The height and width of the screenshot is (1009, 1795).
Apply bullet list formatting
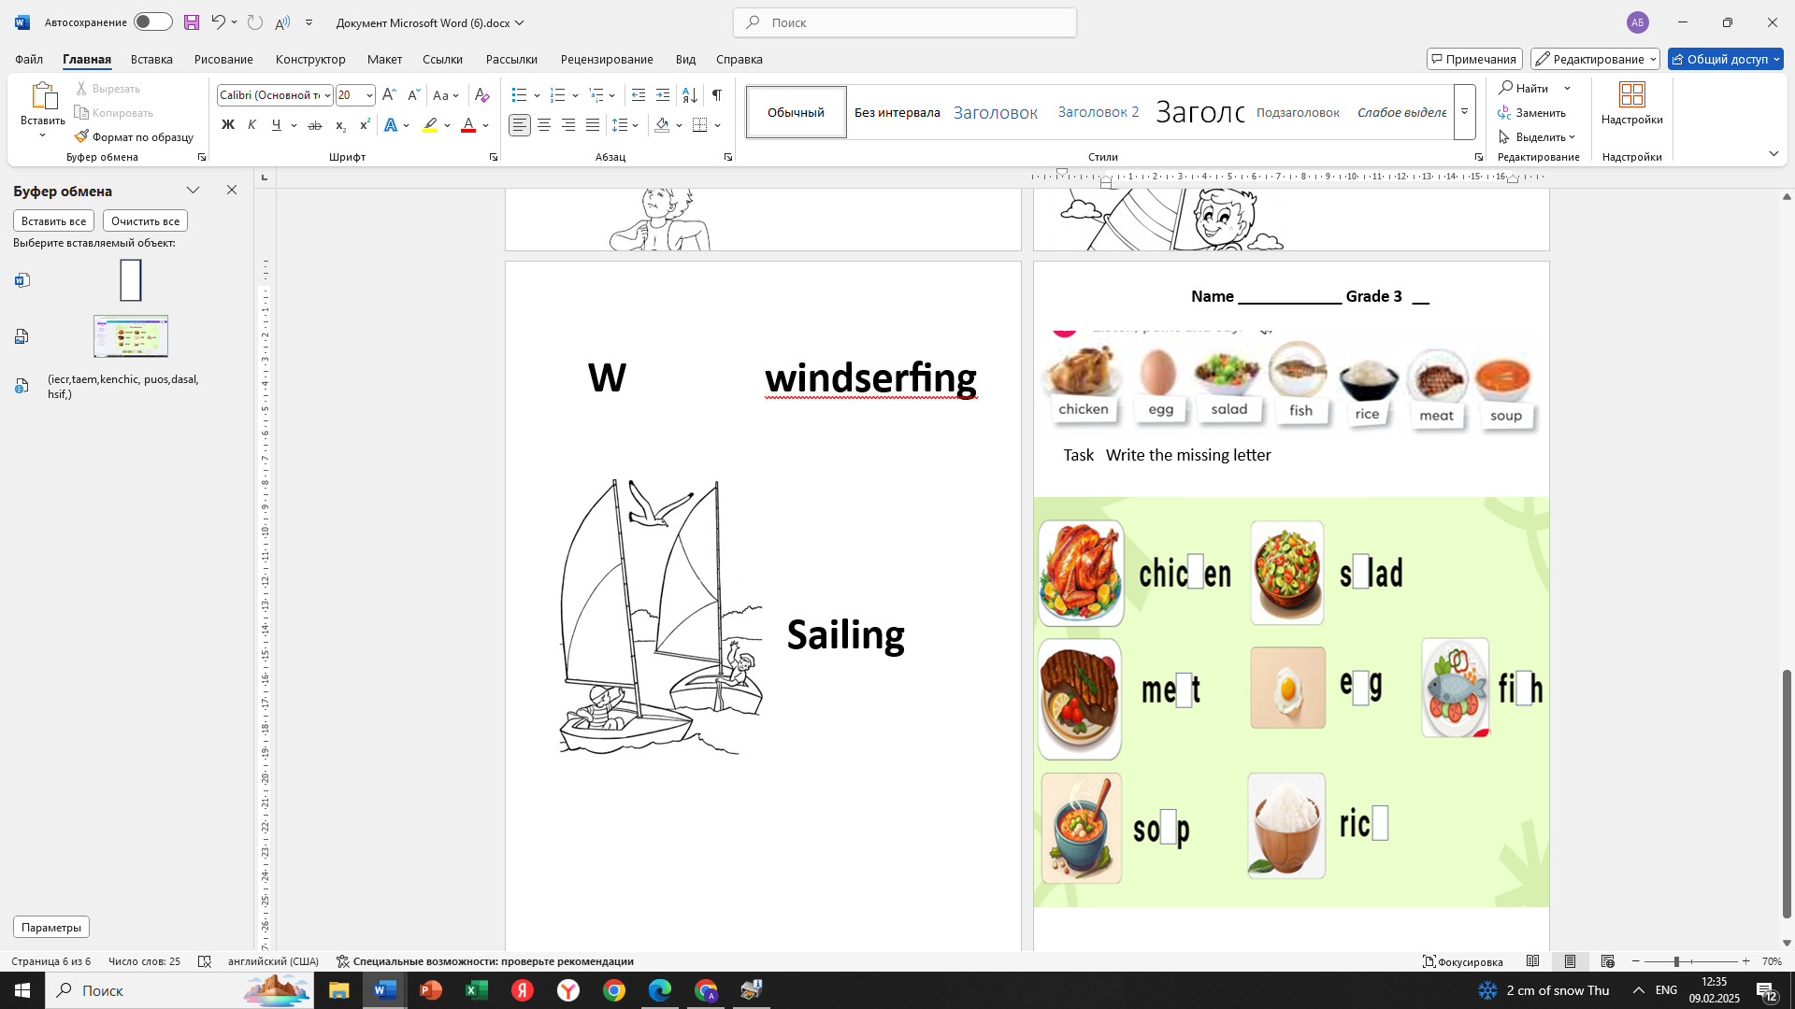520,95
